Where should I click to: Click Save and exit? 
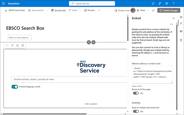tap(36, 10)
